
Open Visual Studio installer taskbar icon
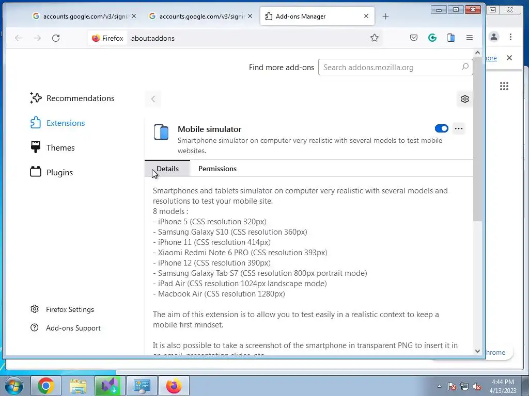click(110, 386)
